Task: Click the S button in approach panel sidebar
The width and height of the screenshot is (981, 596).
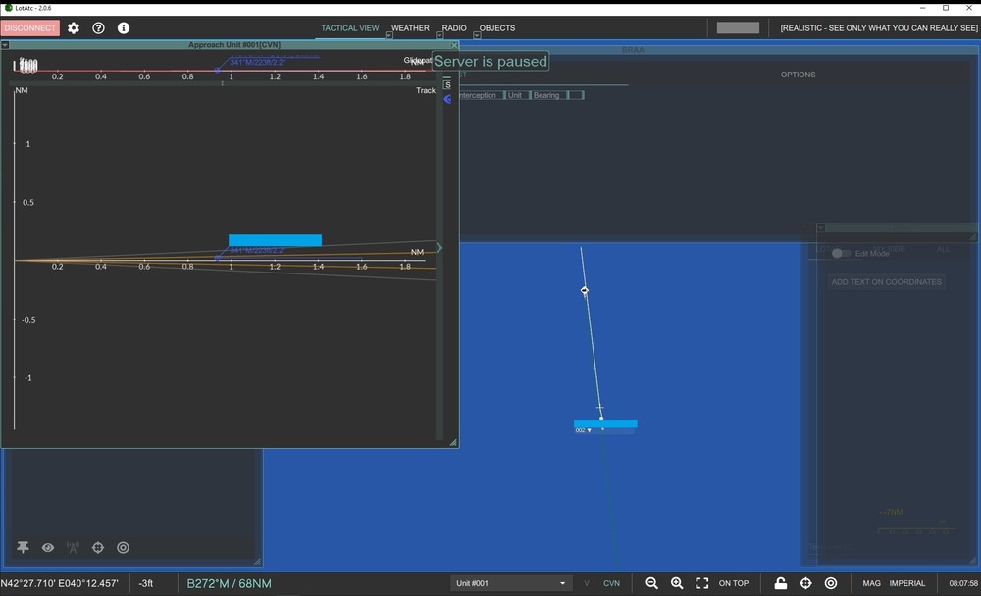Action: [447, 84]
